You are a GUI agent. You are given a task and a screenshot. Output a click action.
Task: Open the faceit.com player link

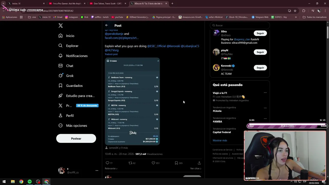[122, 38]
